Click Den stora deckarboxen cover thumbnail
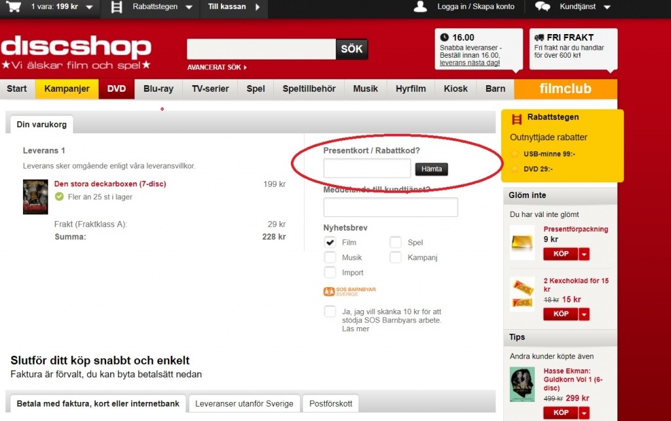Viewport: 671px width, 421px height. coord(35,197)
